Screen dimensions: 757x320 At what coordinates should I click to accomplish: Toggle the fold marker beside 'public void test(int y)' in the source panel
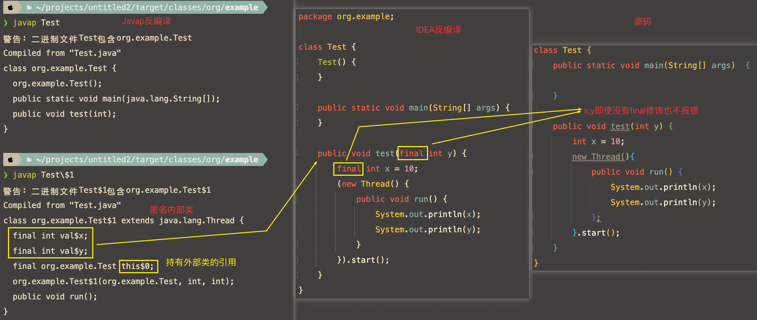tap(532, 126)
